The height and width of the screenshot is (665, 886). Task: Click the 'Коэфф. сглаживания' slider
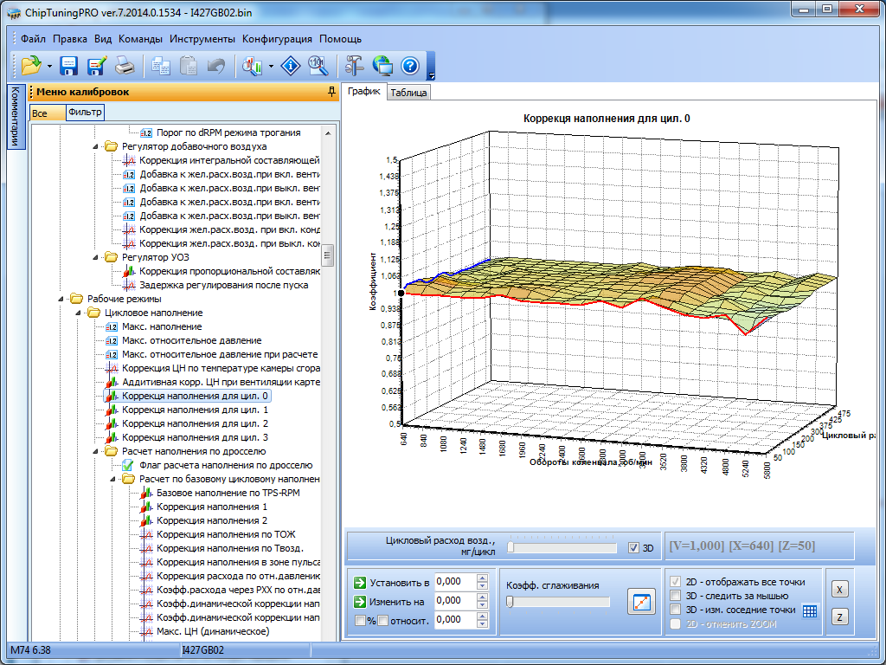click(558, 602)
